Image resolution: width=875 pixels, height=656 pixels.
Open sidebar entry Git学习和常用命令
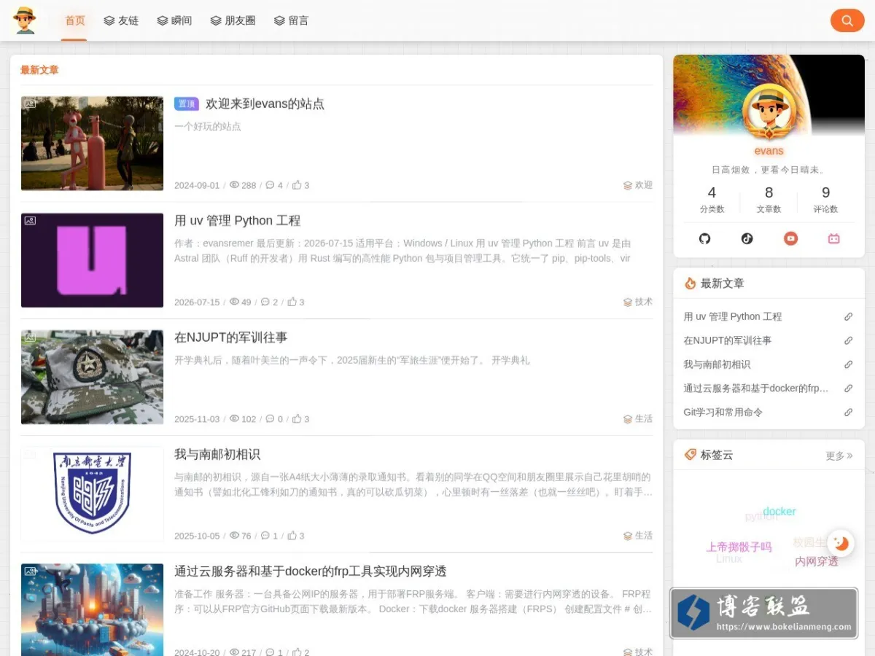[723, 413]
